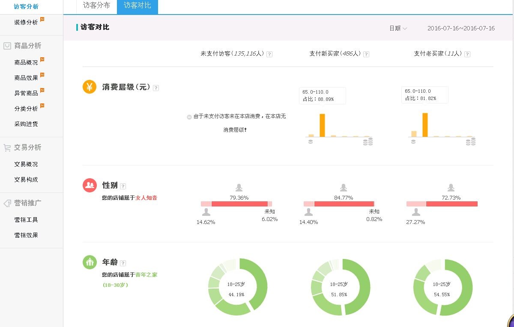Open 商品概况 in the sidebar

(26, 62)
